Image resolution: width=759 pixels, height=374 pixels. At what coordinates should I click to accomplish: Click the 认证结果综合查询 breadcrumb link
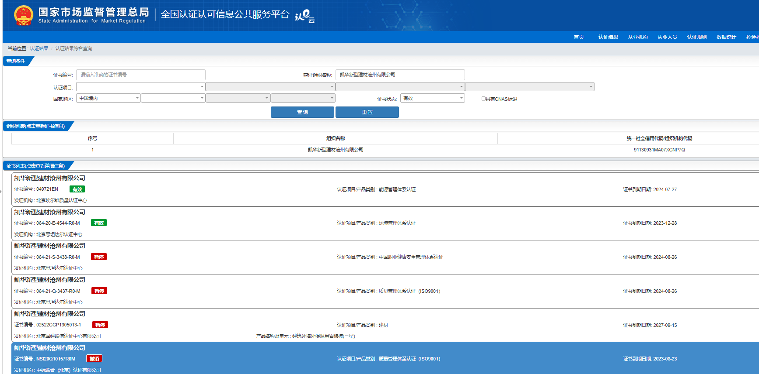click(x=73, y=48)
